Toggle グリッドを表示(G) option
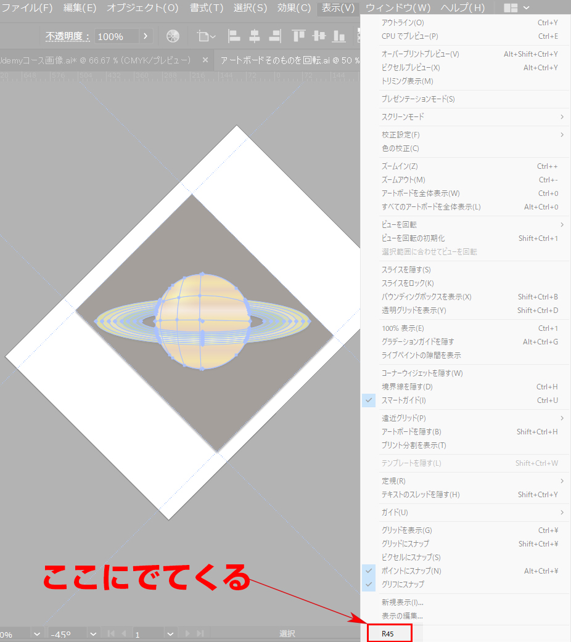The height and width of the screenshot is (642, 571). click(x=466, y=530)
